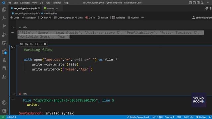
Task: Open the Variables panel
Action: (x=119, y=18)
